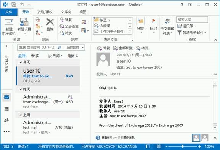This screenshot has width=220, height=150.
Task: Open the File (文件) tab
Action: [x=9, y=12]
